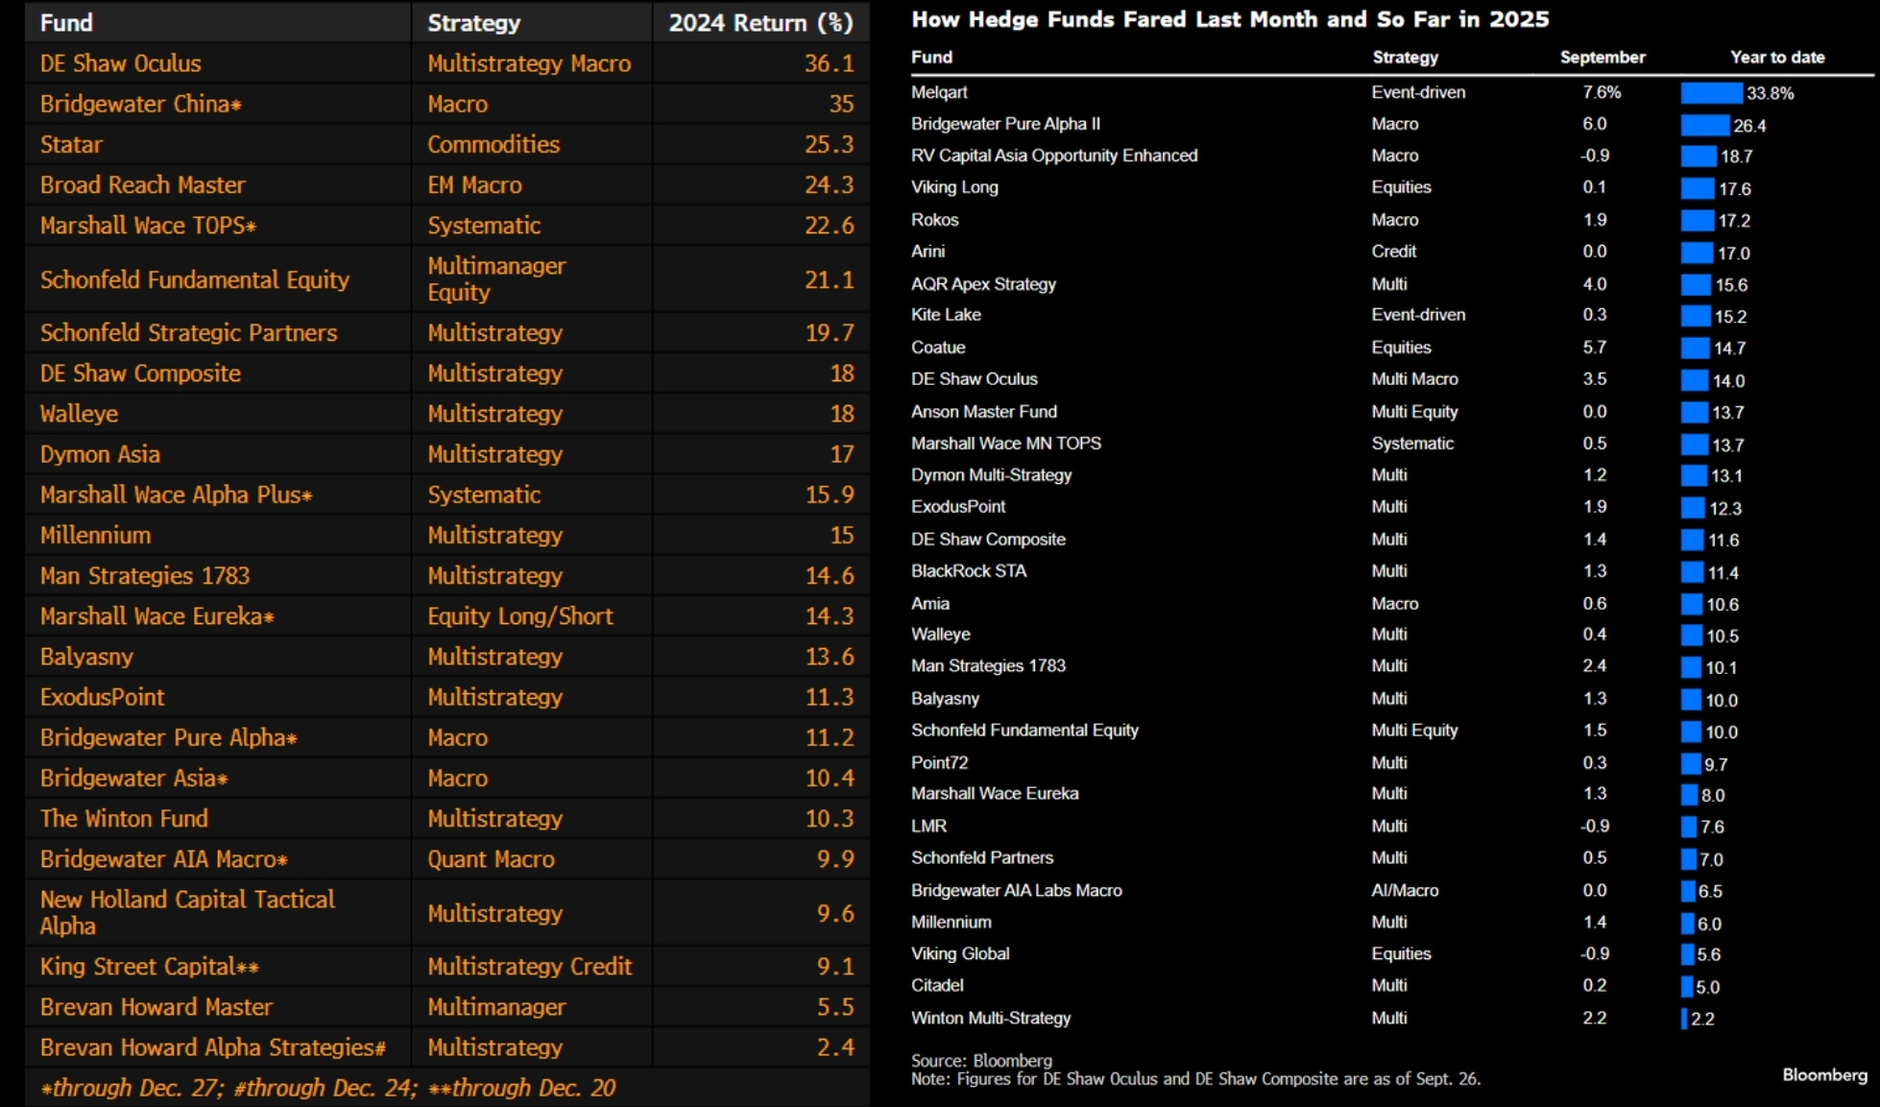Viewport: 1880px width, 1107px height.
Task: Click the 2024 Return (%) column header
Action: pos(760,22)
